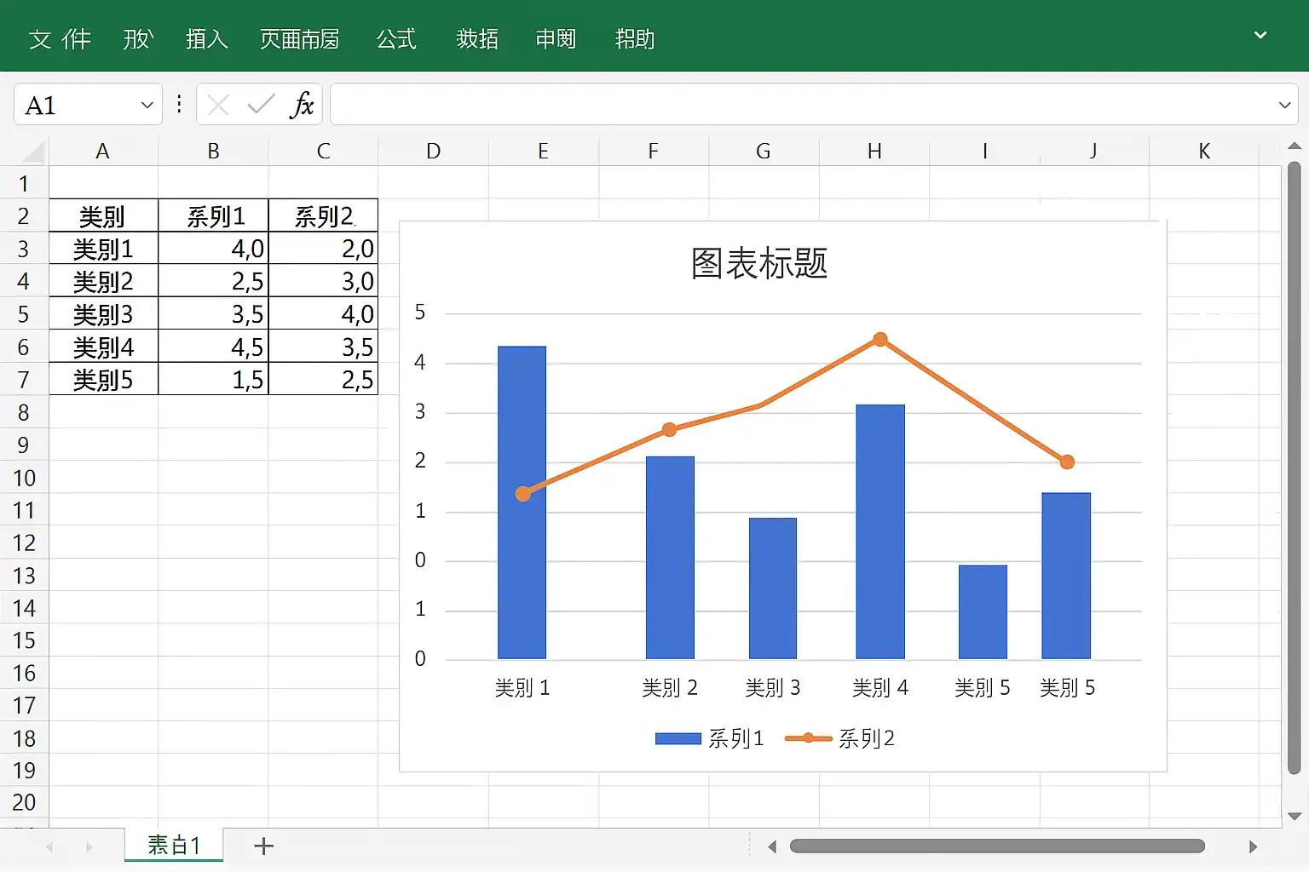This screenshot has height=872, width=1309.
Task: Expand the ribbon using top-right chevron
Action: coord(1260,36)
